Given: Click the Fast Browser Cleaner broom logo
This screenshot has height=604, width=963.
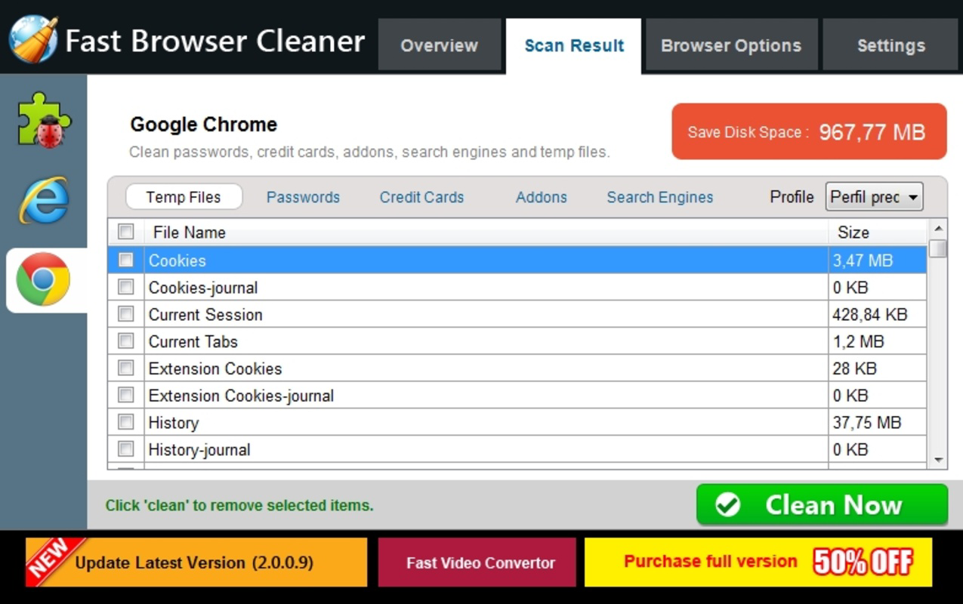Looking at the screenshot, I should [33, 39].
